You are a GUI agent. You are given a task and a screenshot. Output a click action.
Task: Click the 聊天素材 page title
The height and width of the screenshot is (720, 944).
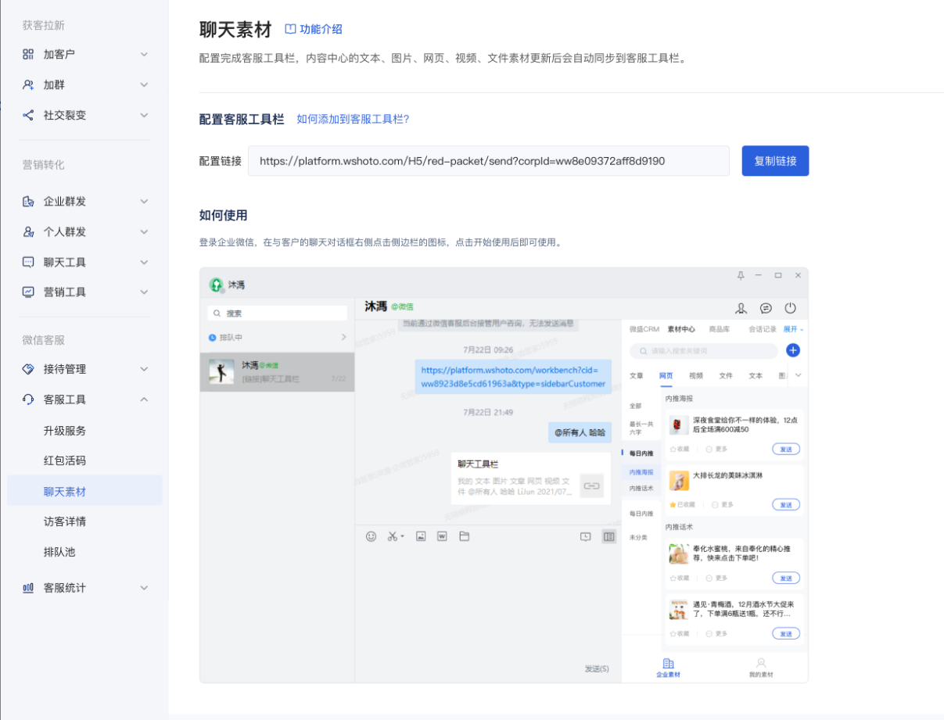(235, 30)
